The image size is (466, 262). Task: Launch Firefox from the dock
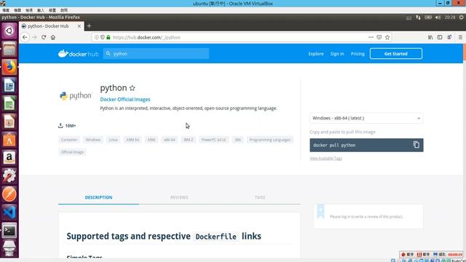tap(9, 67)
